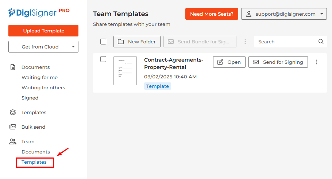Click the search magnifier icon
The image size is (332, 179).
[x=321, y=42]
